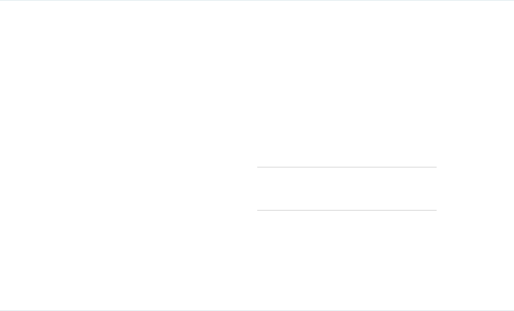Click the thin blue border at the top edge

(257, 0)
